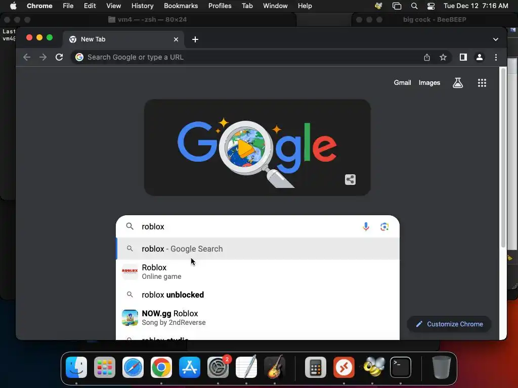518x388 pixels.
Task: Open App Store from the Dock
Action: click(190, 367)
